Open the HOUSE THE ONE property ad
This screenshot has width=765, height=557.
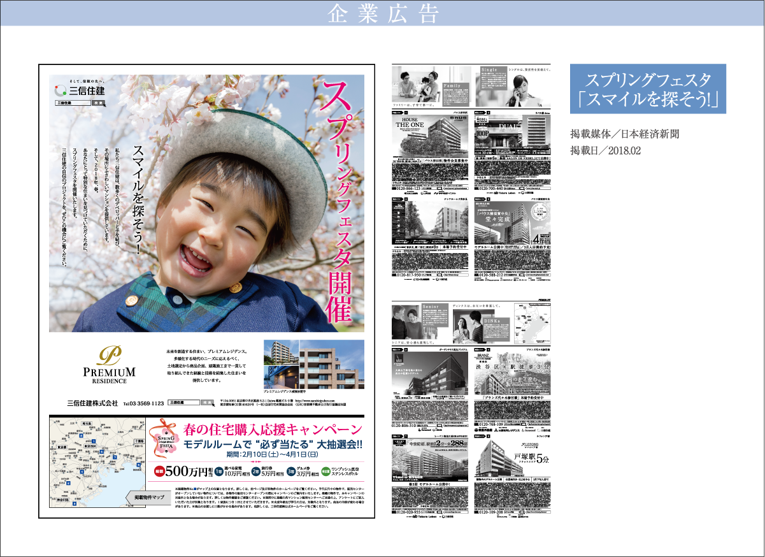pyautogui.click(x=431, y=135)
